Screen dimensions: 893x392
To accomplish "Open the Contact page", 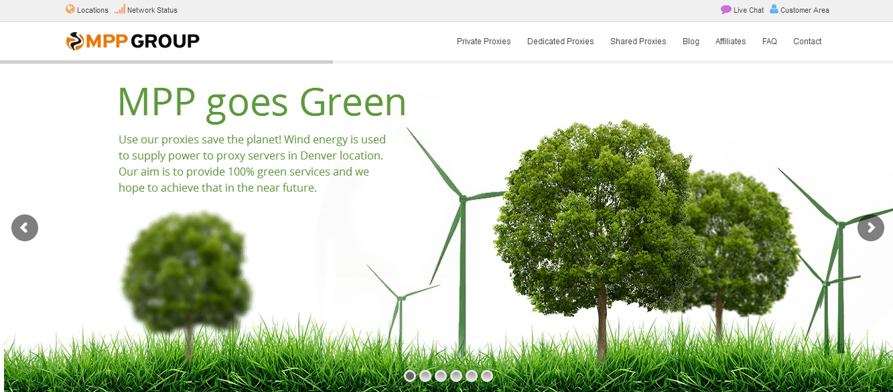I will coord(807,42).
